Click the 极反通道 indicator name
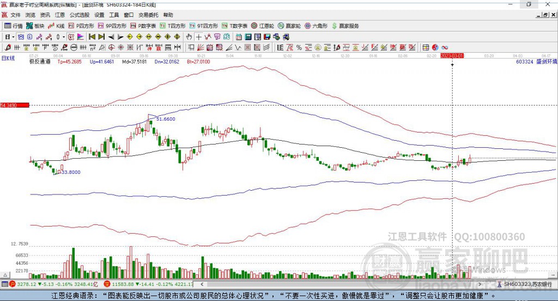558x301 pixels. [x=40, y=62]
